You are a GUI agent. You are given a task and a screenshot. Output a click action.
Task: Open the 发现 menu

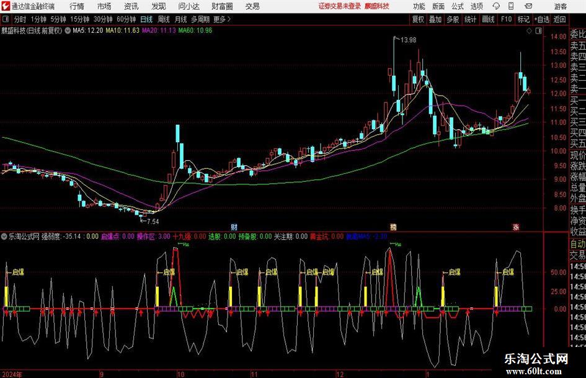coord(159,6)
